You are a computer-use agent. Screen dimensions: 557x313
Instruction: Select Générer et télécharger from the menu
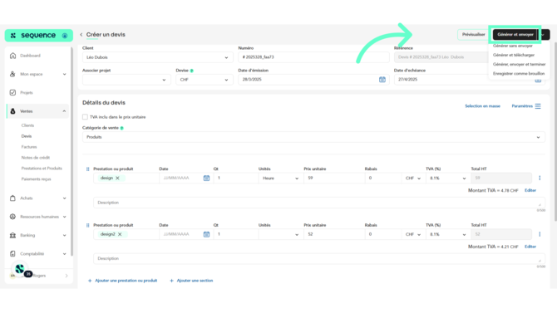[x=514, y=55]
